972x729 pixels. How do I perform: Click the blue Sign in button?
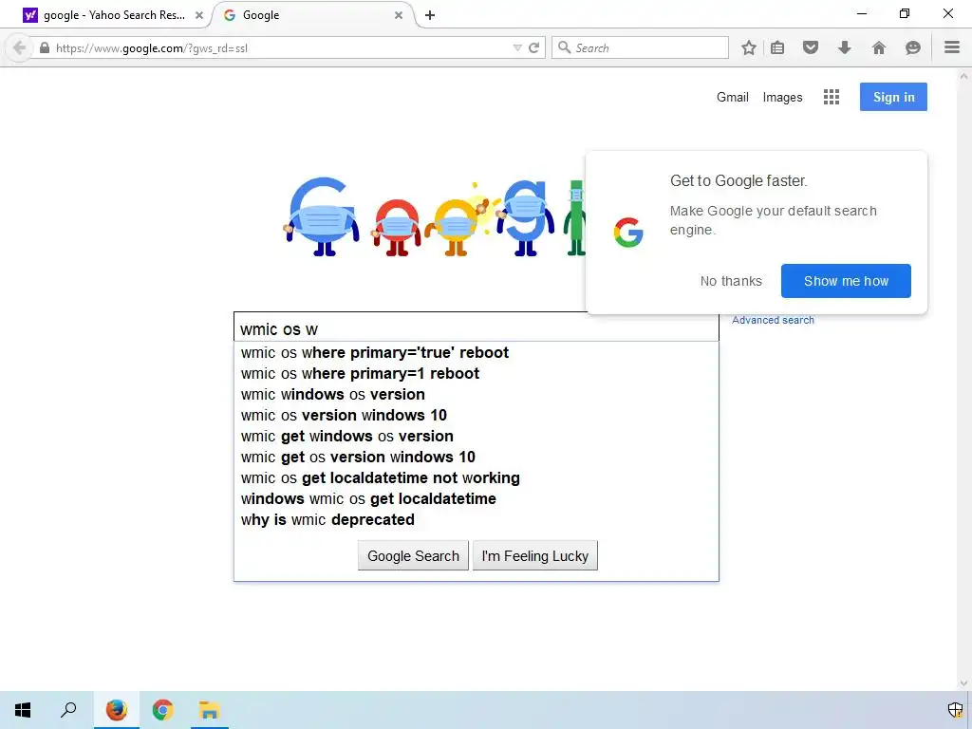(x=893, y=97)
